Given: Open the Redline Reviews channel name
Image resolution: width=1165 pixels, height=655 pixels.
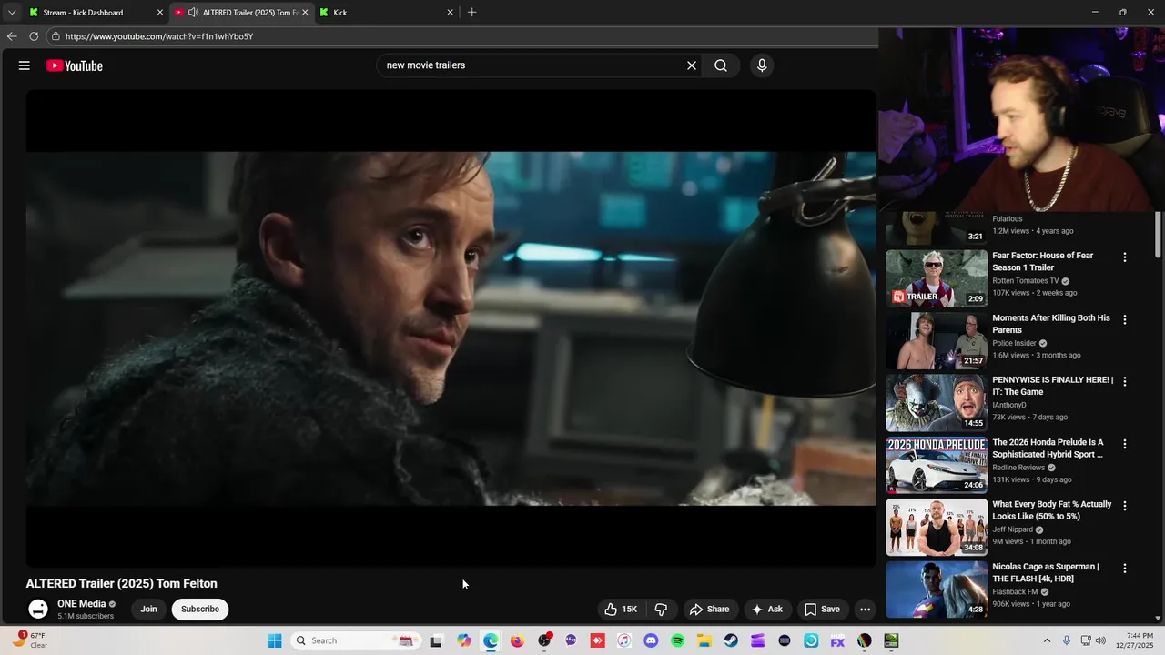Looking at the screenshot, I should tap(1018, 468).
